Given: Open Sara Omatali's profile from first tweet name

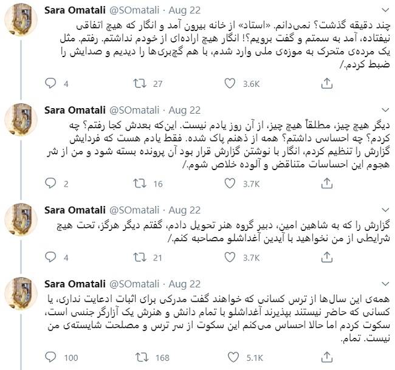Looking at the screenshot, I should [x=74, y=10].
